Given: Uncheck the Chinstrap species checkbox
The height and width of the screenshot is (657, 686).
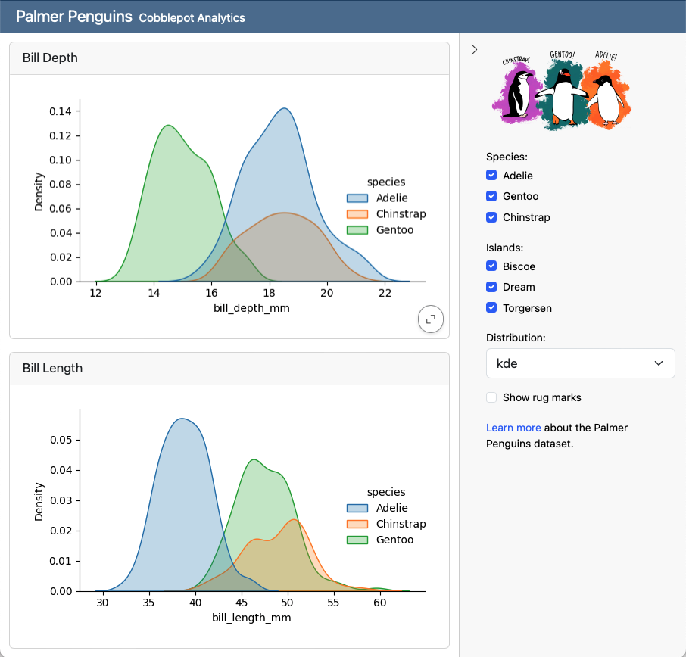Looking at the screenshot, I should click(x=492, y=217).
